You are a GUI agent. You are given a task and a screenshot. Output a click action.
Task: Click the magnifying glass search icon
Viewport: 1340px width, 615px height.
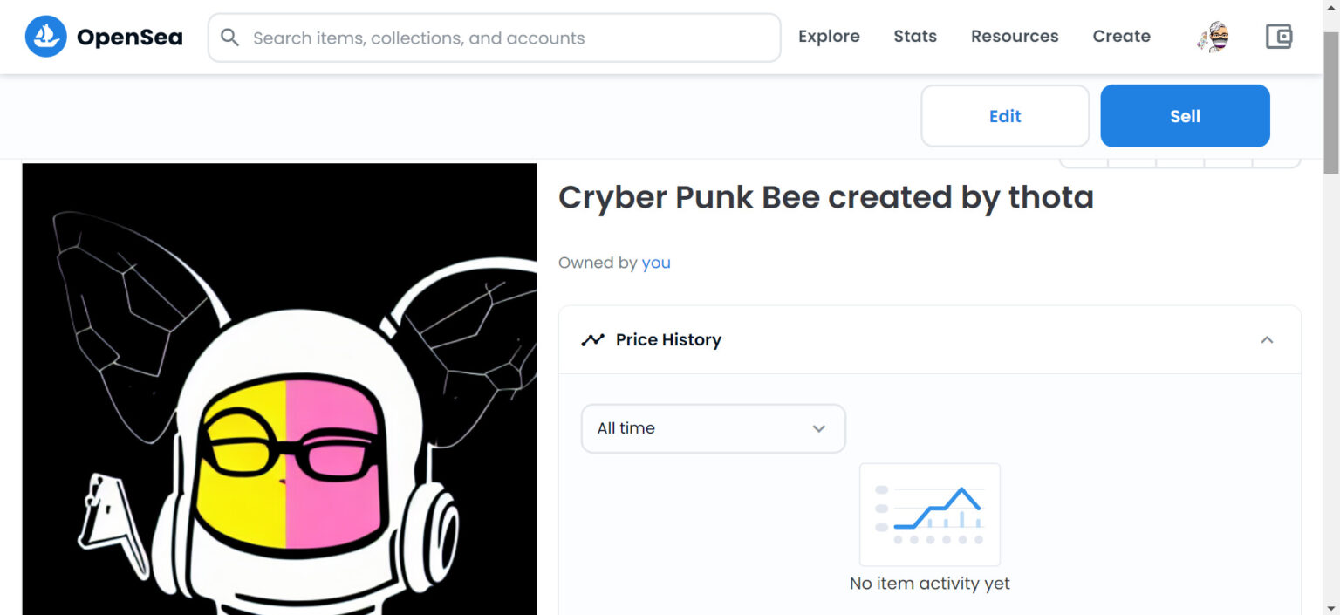click(229, 38)
